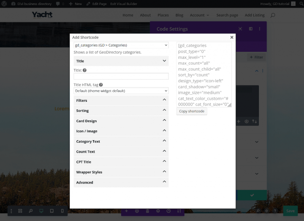This screenshot has width=304, height=221.
Task: Open the gd_categories shortcode selector dropdown
Action: (x=121, y=45)
